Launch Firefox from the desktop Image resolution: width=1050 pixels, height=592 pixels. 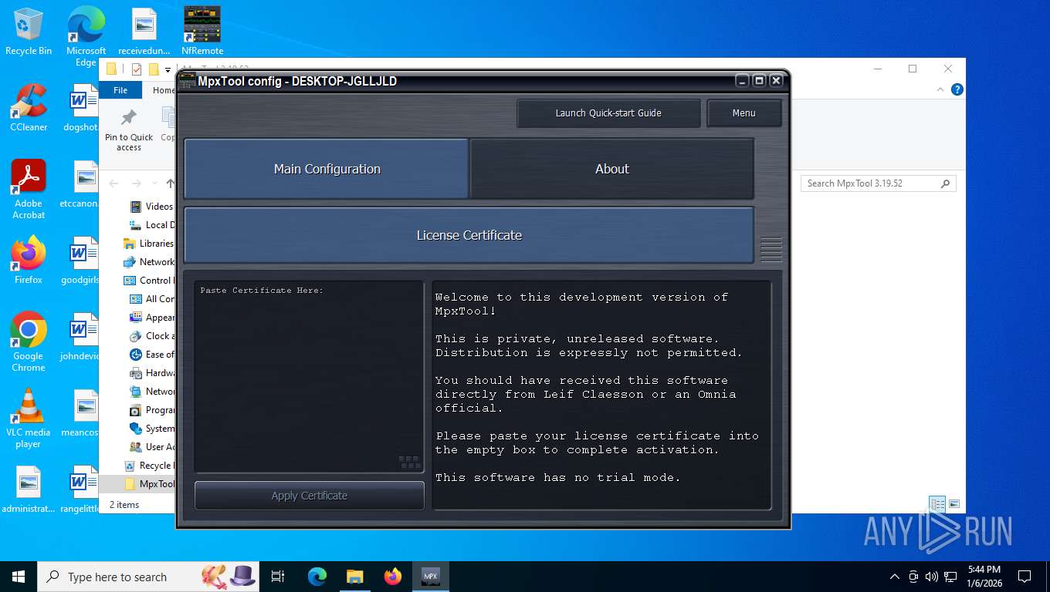click(29, 261)
